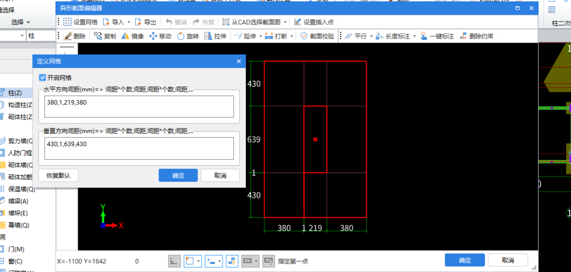Select the 长度标注 length dimension tool
The image size is (571, 272).
(393, 36)
